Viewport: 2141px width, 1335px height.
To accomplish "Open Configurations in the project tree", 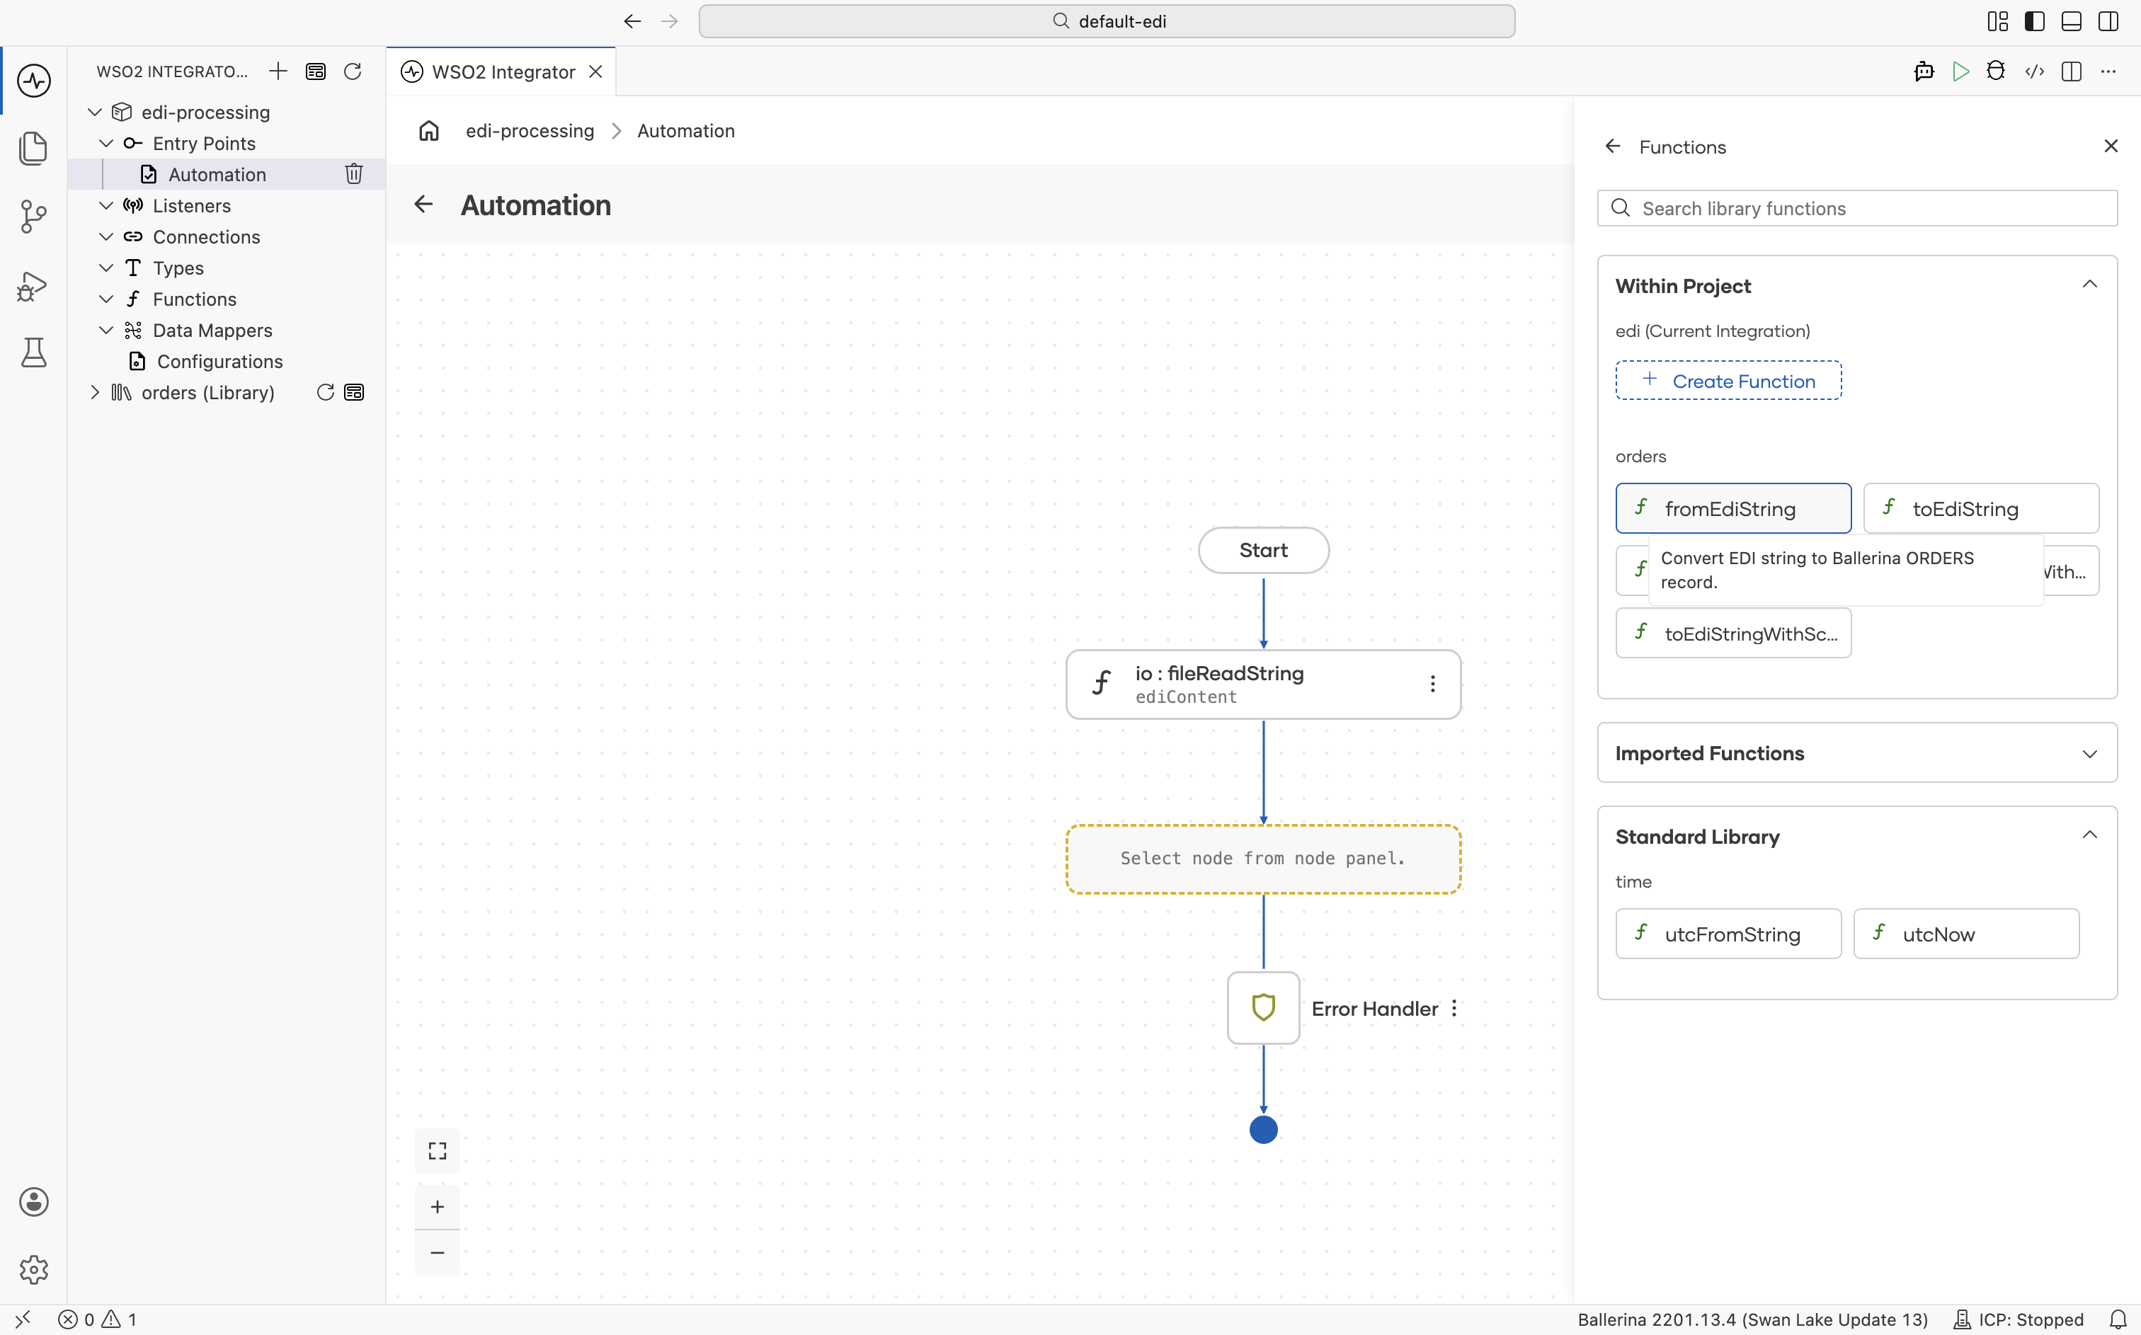I will pos(226,361).
